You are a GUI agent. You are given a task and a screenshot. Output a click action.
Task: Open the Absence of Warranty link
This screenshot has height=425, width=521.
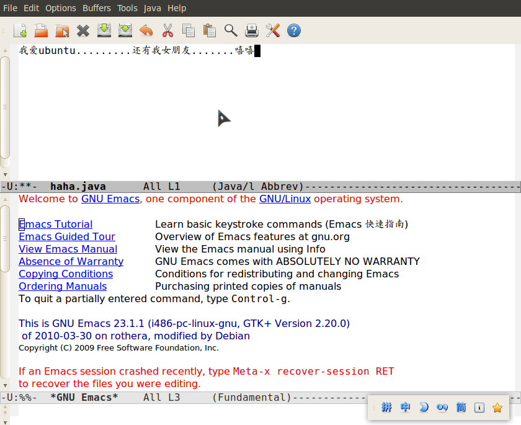[71, 261]
